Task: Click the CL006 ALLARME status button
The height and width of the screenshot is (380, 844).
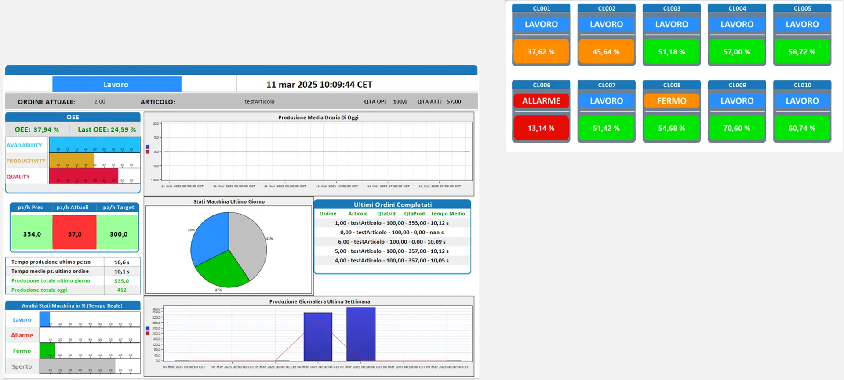Action: (x=541, y=101)
